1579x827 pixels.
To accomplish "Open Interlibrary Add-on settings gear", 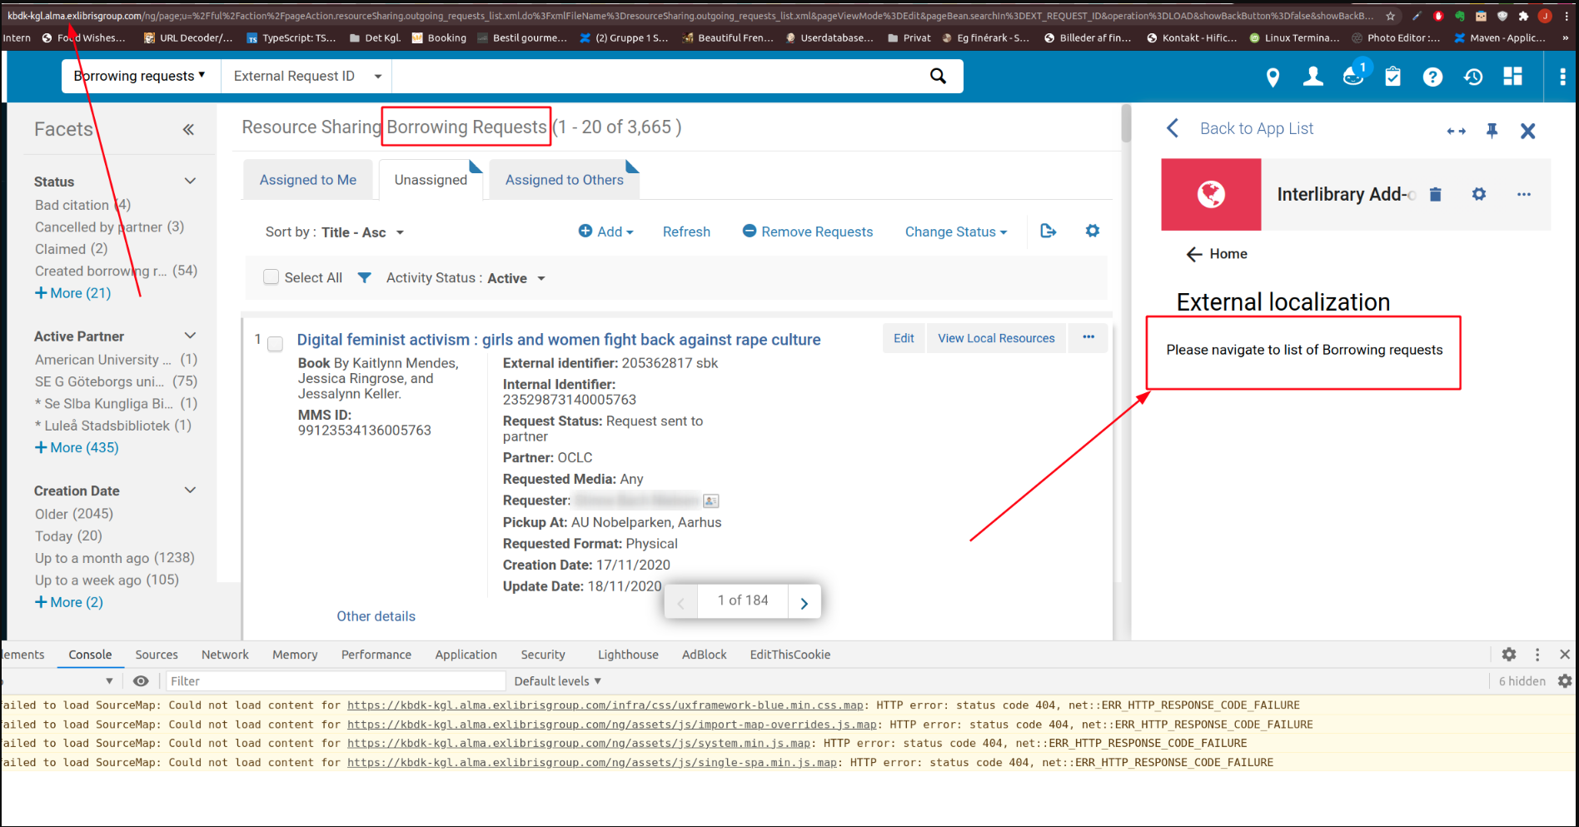I will pyautogui.click(x=1479, y=193).
